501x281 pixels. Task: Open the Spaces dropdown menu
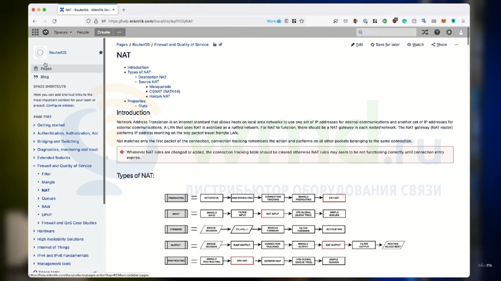coord(63,32)
